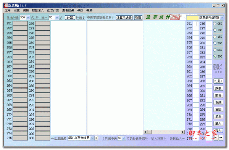Click the 清空 button

point(218,109)
